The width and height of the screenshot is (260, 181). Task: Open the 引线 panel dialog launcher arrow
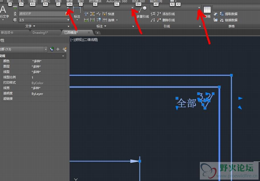coord(200,26)
